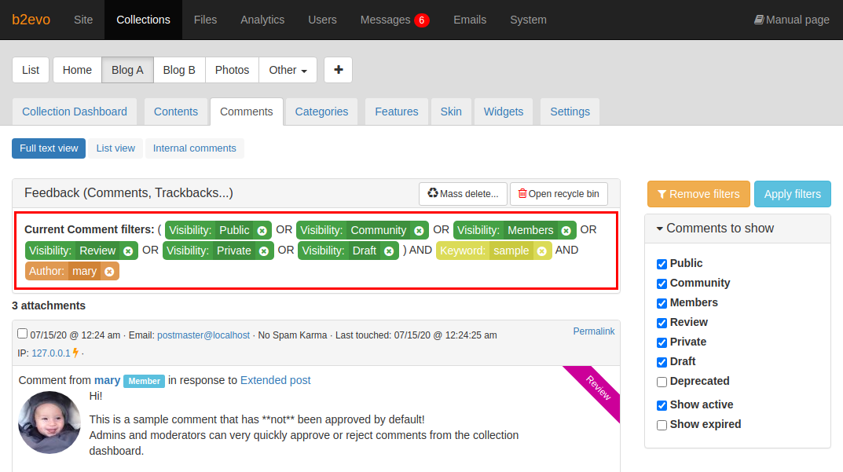Click the Apply filters button
The width and height of the screenshot is (843, 472).
pos(793,194)
